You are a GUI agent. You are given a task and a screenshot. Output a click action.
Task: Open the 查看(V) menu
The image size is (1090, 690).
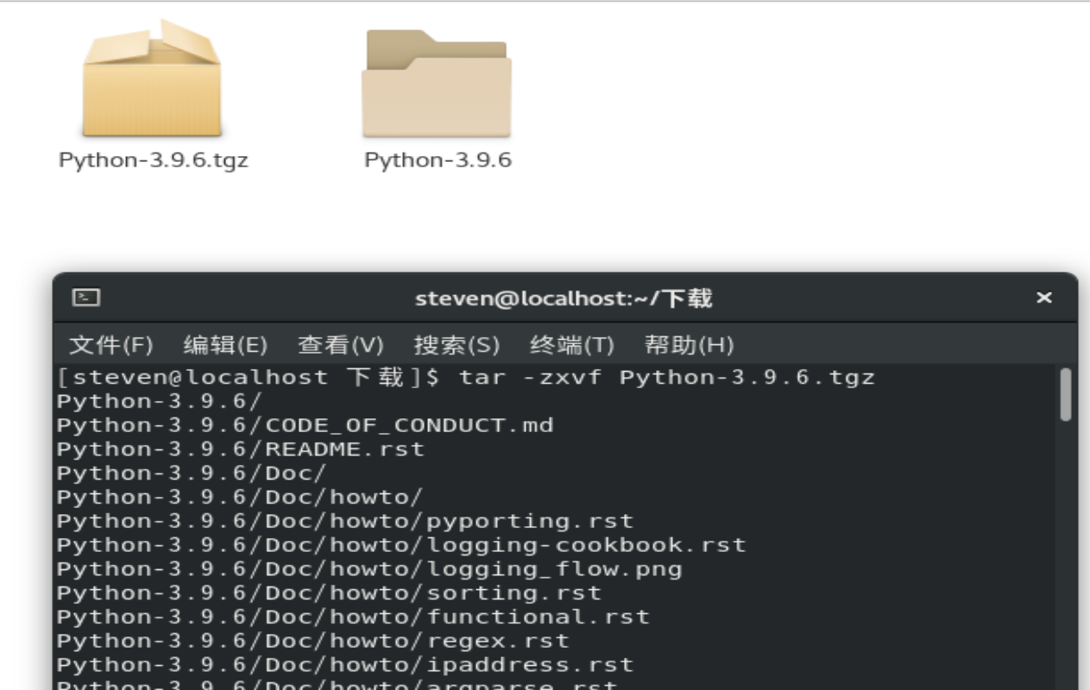click(x=340, y=346)
